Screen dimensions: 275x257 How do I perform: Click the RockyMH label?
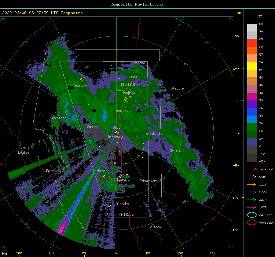click(81, 86)
